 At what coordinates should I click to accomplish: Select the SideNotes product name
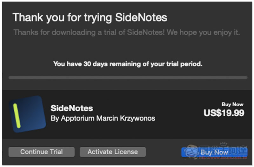coord(72,108)
